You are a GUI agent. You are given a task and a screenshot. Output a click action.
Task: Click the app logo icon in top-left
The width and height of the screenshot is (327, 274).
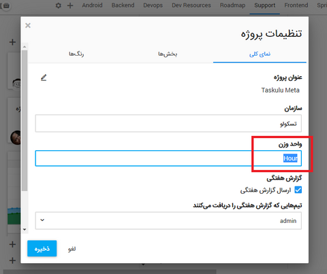(6, 5)
